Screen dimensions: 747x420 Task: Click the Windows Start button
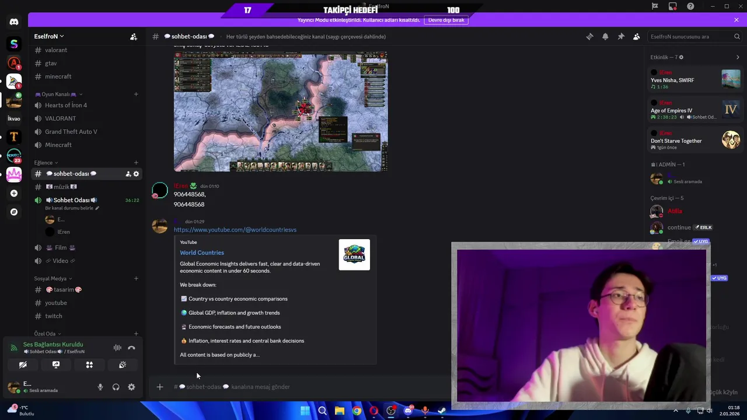click(x=305, y=411)
